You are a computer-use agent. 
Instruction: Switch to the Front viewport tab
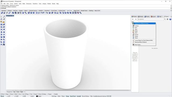point(18,92)
